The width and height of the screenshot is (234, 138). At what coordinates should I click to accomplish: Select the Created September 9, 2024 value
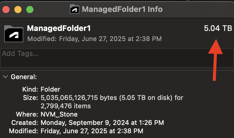(x=102, y=123)
